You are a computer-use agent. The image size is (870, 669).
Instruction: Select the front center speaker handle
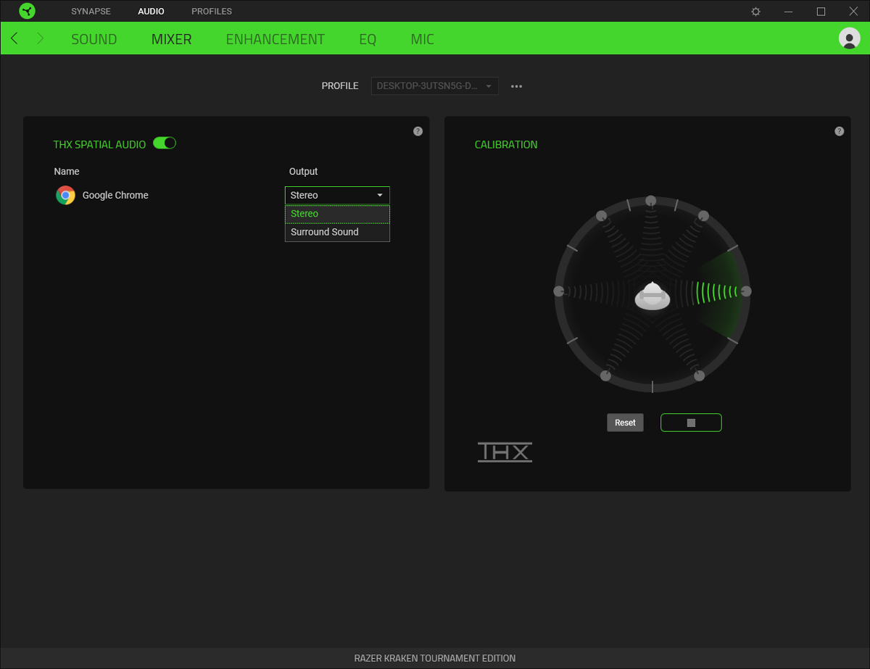651,201
